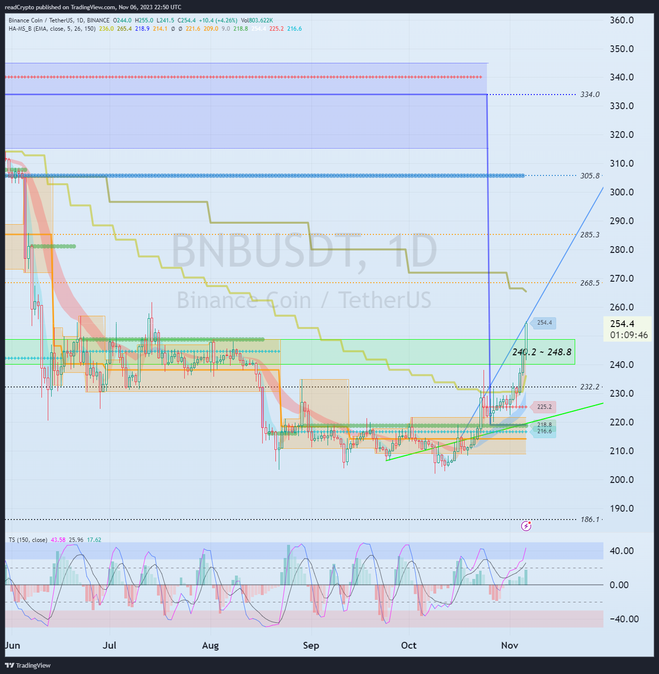
Task: Click the Aug label on time axis
Action: (211, 646)
